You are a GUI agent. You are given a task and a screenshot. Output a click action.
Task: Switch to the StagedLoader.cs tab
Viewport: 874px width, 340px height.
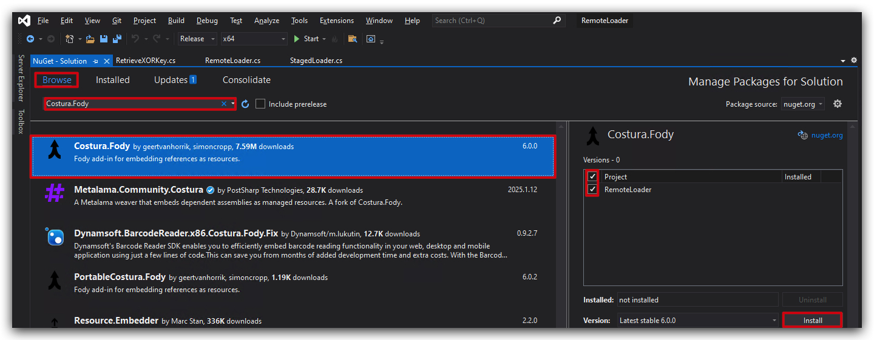coord(316,61)
